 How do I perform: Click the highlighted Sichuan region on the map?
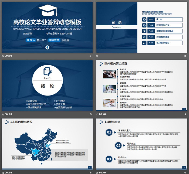click(35, 153)
